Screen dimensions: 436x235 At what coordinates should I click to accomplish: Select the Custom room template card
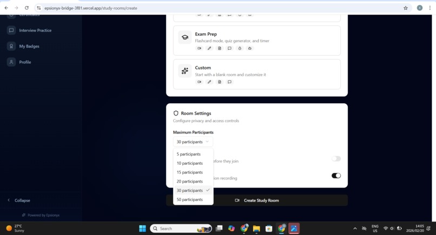tap(256, 74)
